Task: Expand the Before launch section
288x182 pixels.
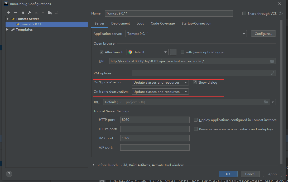Action: (93, 165)
